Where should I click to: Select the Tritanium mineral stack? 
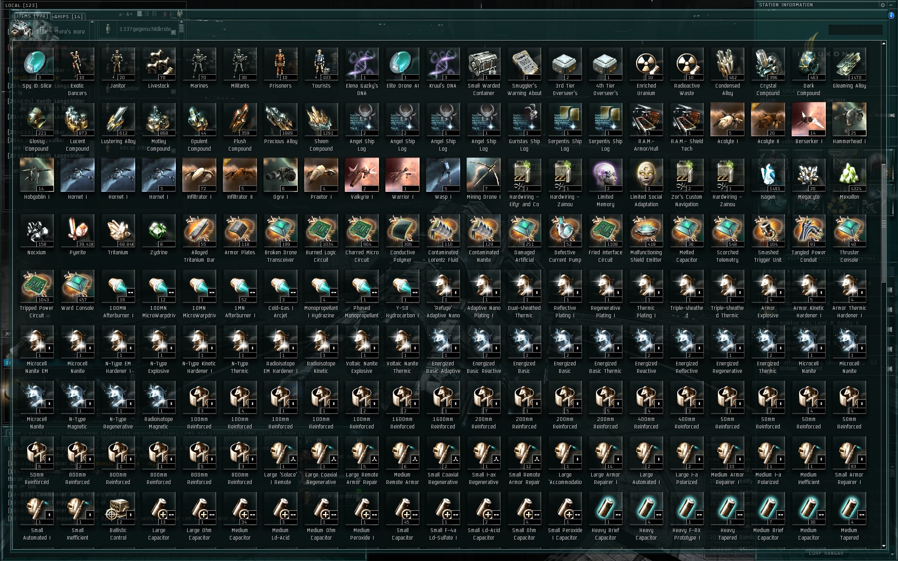coord(118,230)
